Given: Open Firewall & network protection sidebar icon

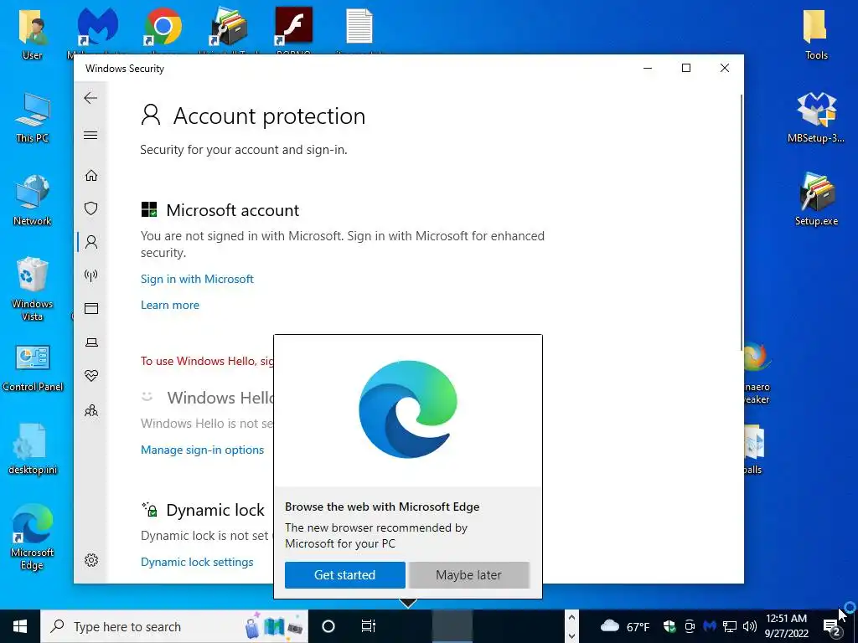Looking at the screenshot, I should click(x=91, y=275).
